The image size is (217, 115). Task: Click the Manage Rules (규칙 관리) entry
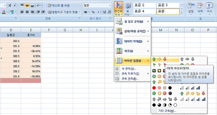tap(132, 79)
